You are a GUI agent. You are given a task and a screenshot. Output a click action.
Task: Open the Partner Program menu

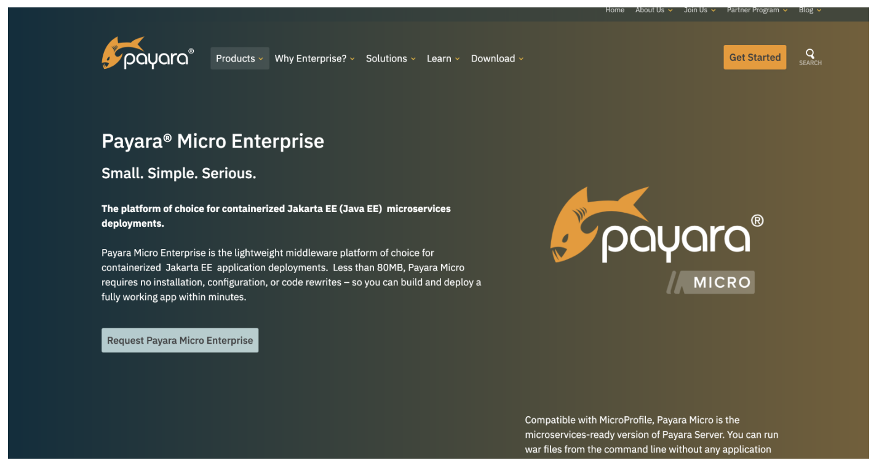pos(757,10)
